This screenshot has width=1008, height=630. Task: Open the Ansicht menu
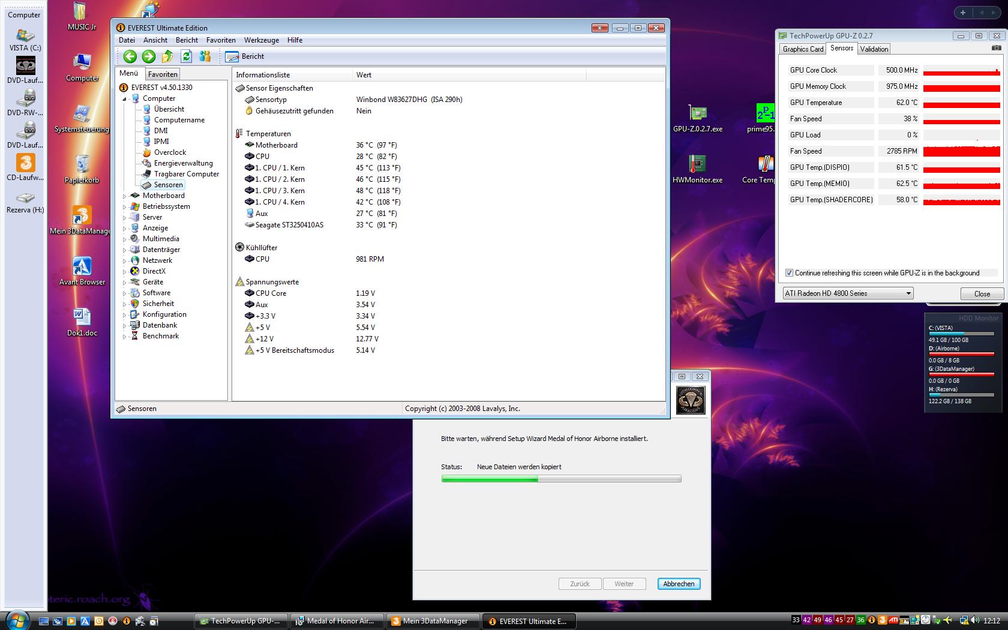pyautogui.click(x=155, y=40)
